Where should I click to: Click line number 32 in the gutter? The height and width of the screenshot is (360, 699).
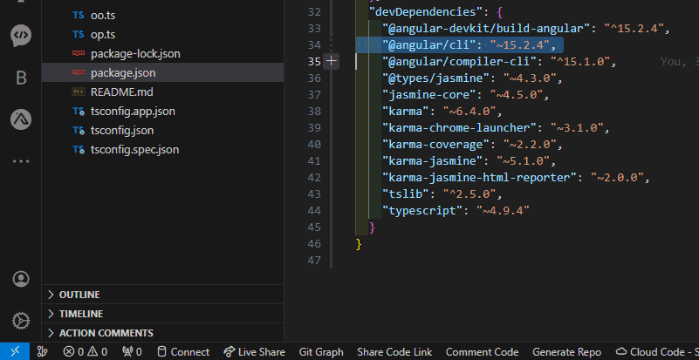[x=314, y=11]
